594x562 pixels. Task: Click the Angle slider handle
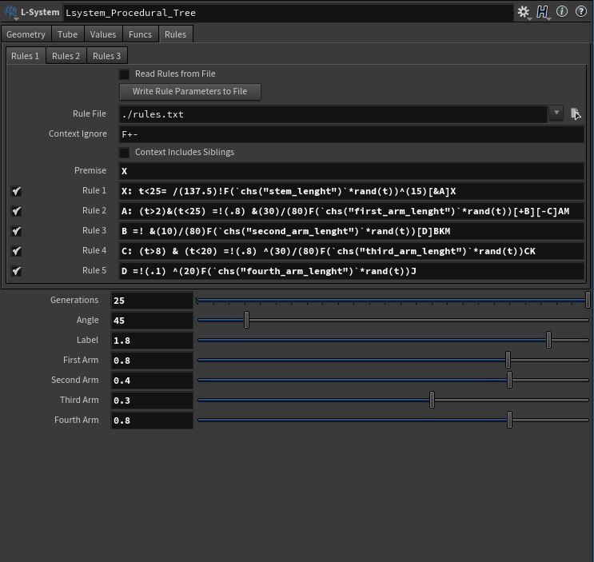pyautogui.click(x=246, y=321)
